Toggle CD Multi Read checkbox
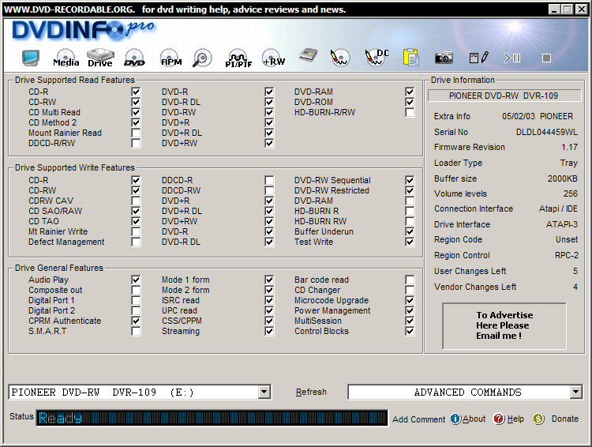This screenshot has height=447, width=592. point(136,113)
